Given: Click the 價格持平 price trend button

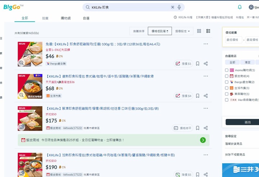Looking at the screenshot, I should pos(182,128).
